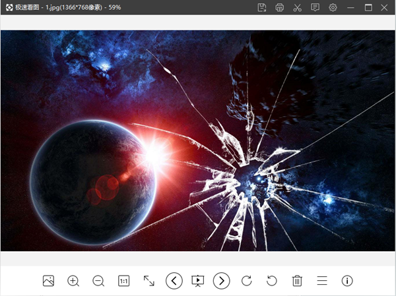Rotate the image counterclockwise
396x296 pixels.
tap(272, 281)
